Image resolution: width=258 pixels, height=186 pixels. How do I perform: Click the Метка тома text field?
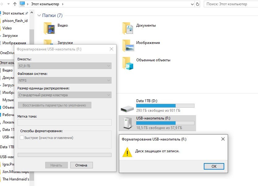click(x=64, y=123)
